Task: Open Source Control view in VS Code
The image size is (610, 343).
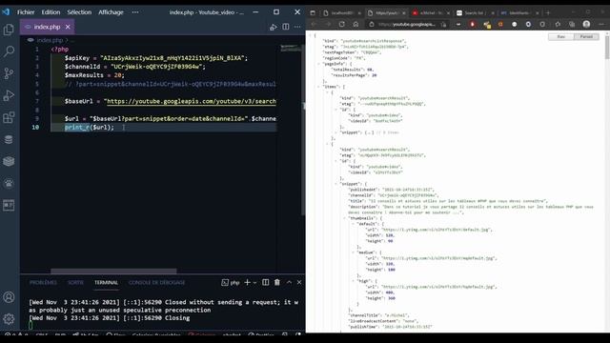Action: point(9,73)
